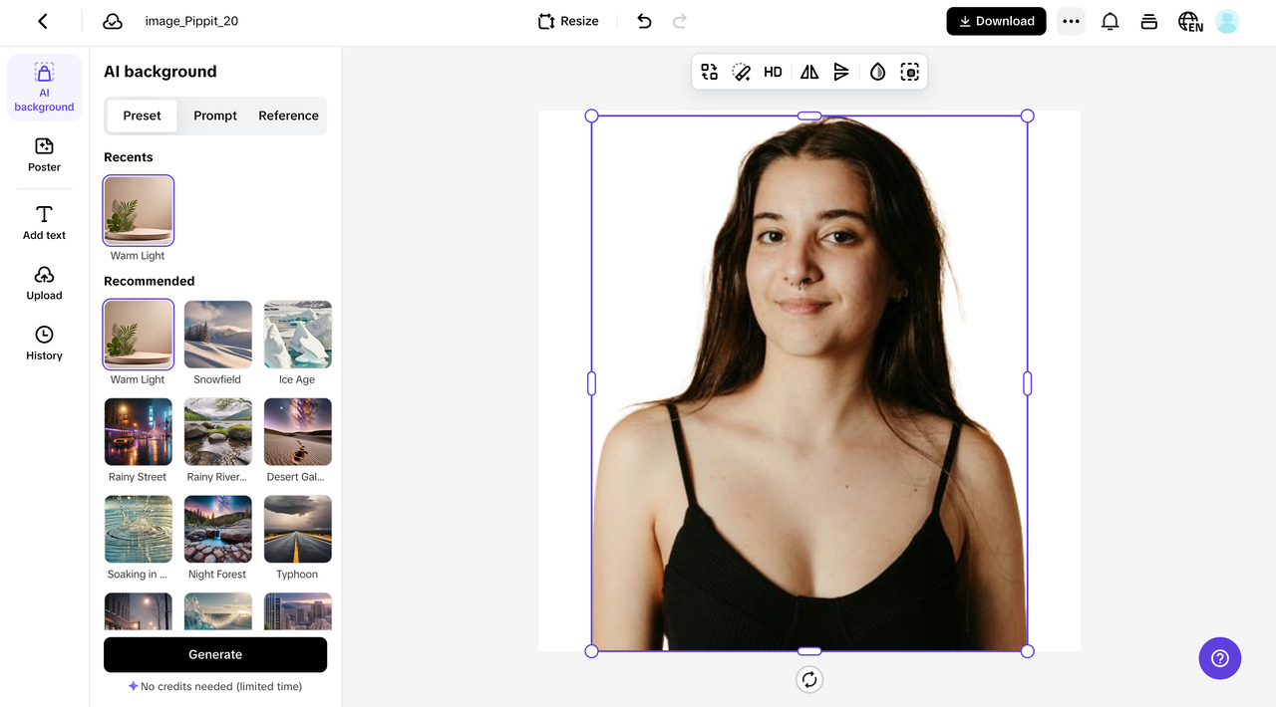The image size is (1276, 707).
Task: Open the more options ellipsis menu
Action: coord(1071,21)
